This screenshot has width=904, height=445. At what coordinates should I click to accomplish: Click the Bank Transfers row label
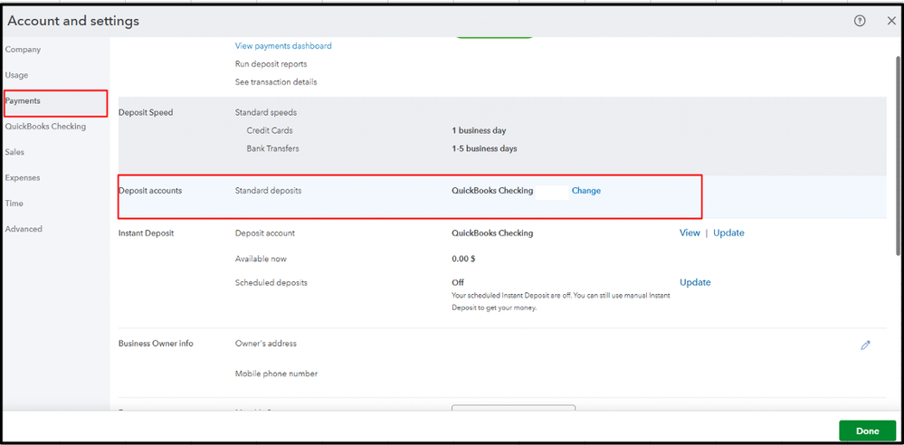pos(272,148)
